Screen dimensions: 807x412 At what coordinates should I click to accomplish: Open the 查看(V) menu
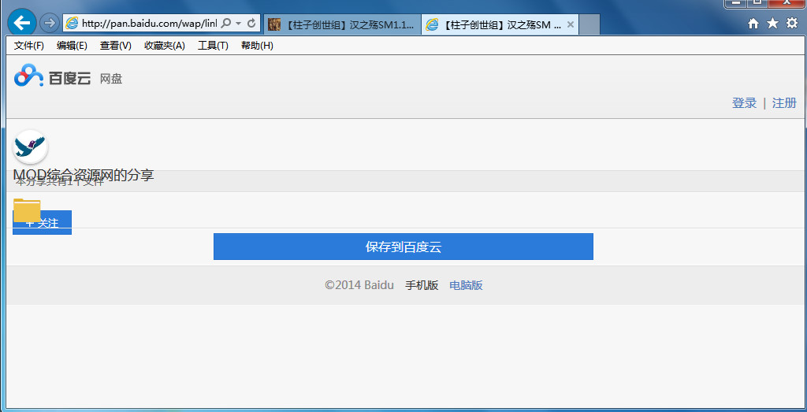click(116, 46)
